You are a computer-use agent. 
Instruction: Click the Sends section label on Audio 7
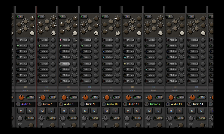(47, 91)
